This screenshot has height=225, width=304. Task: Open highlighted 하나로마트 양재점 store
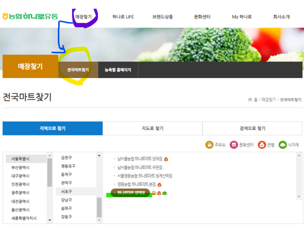click(131, 193)
